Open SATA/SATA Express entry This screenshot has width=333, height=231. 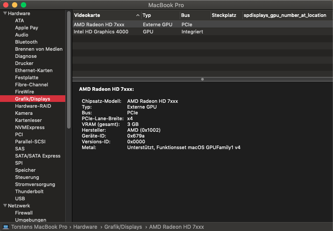point(38,156)
